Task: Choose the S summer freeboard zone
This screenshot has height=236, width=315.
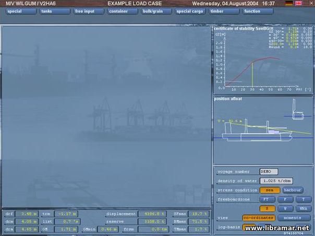Action: (267, 208)
